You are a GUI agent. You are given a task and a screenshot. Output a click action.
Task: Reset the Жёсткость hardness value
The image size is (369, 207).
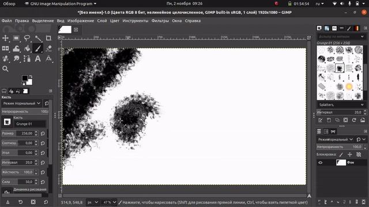click(43, 172)
